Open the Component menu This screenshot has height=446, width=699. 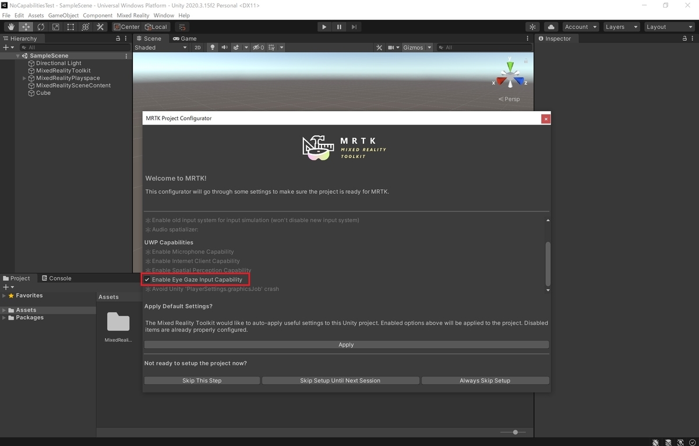click(98, 15)
